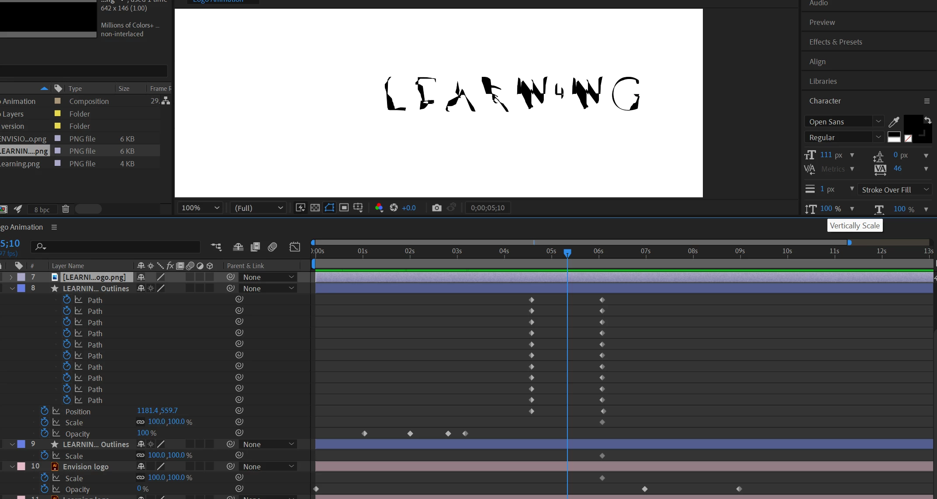Pick a color with Character eyedropper

894,122
